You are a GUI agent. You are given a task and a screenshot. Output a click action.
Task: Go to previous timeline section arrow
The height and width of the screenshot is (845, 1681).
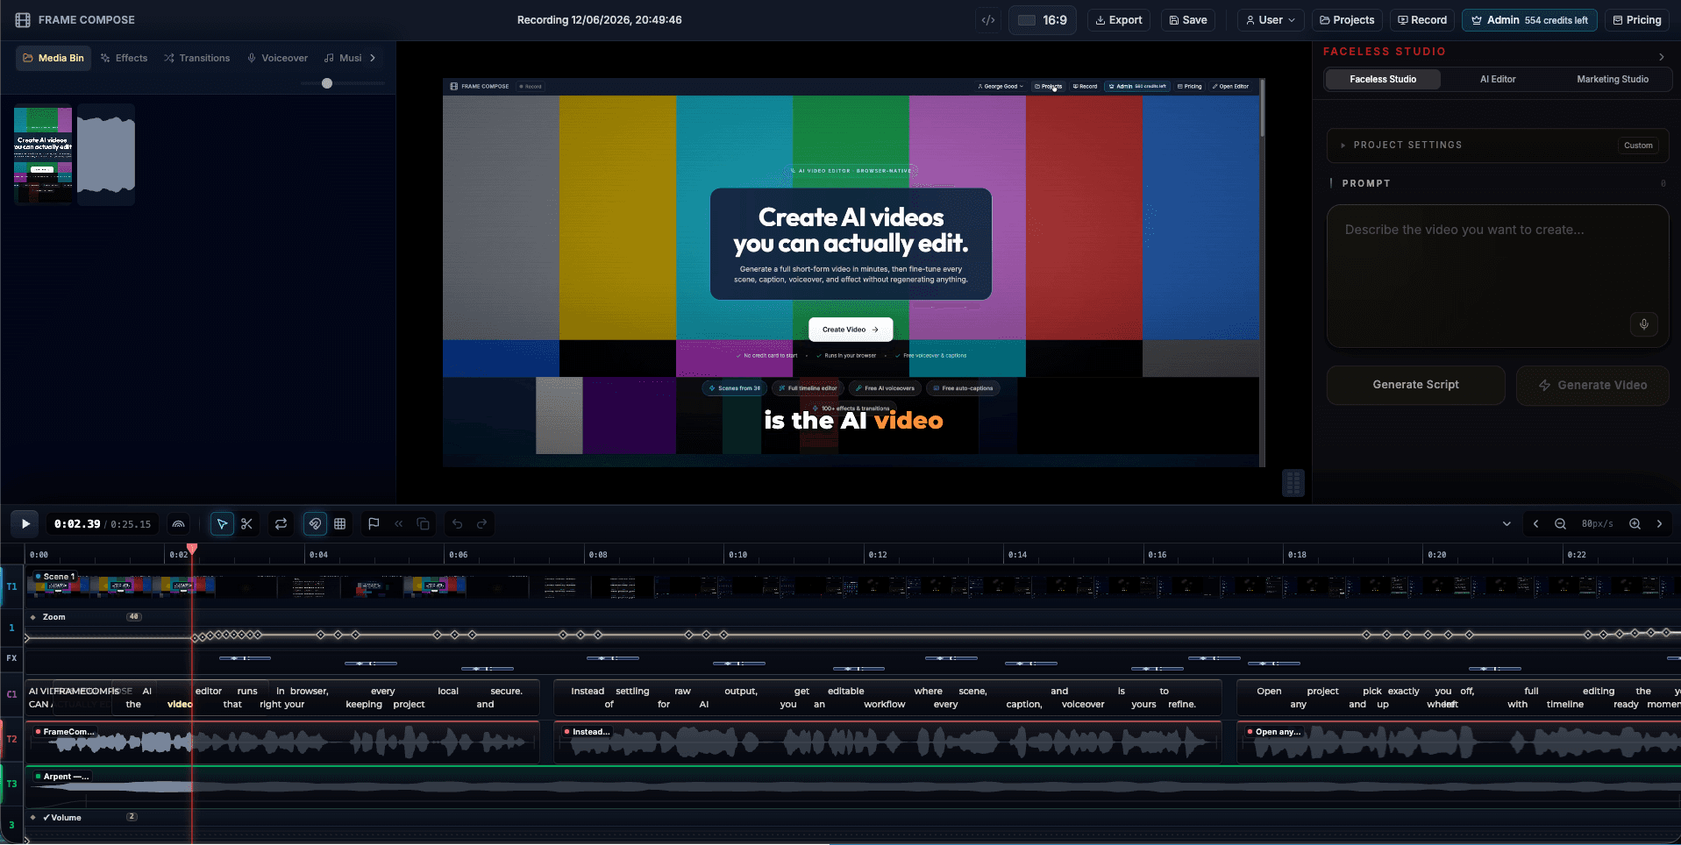[1535, 524]
